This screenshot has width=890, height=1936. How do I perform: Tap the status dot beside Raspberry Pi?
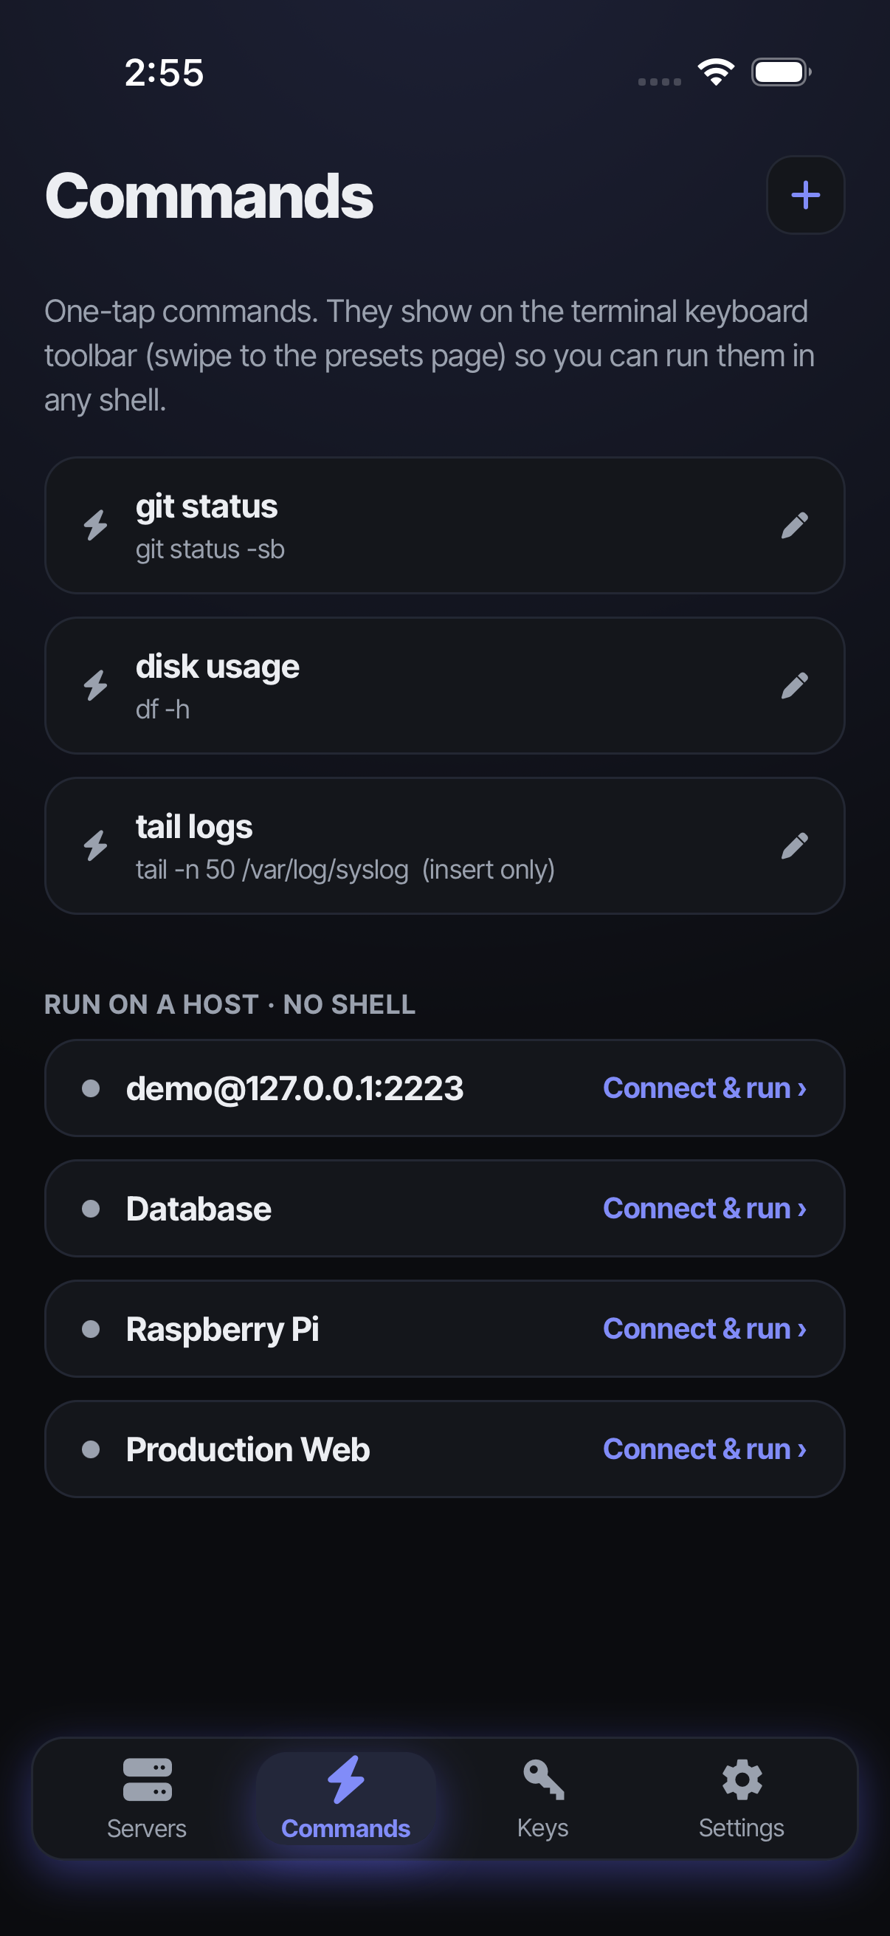pos(91,1329)
